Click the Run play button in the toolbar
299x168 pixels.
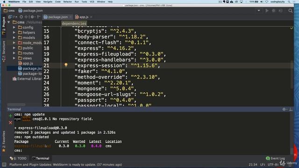pos(267,11)
